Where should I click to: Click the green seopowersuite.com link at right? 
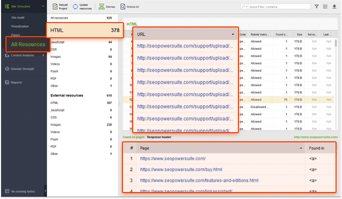point(316,137)
